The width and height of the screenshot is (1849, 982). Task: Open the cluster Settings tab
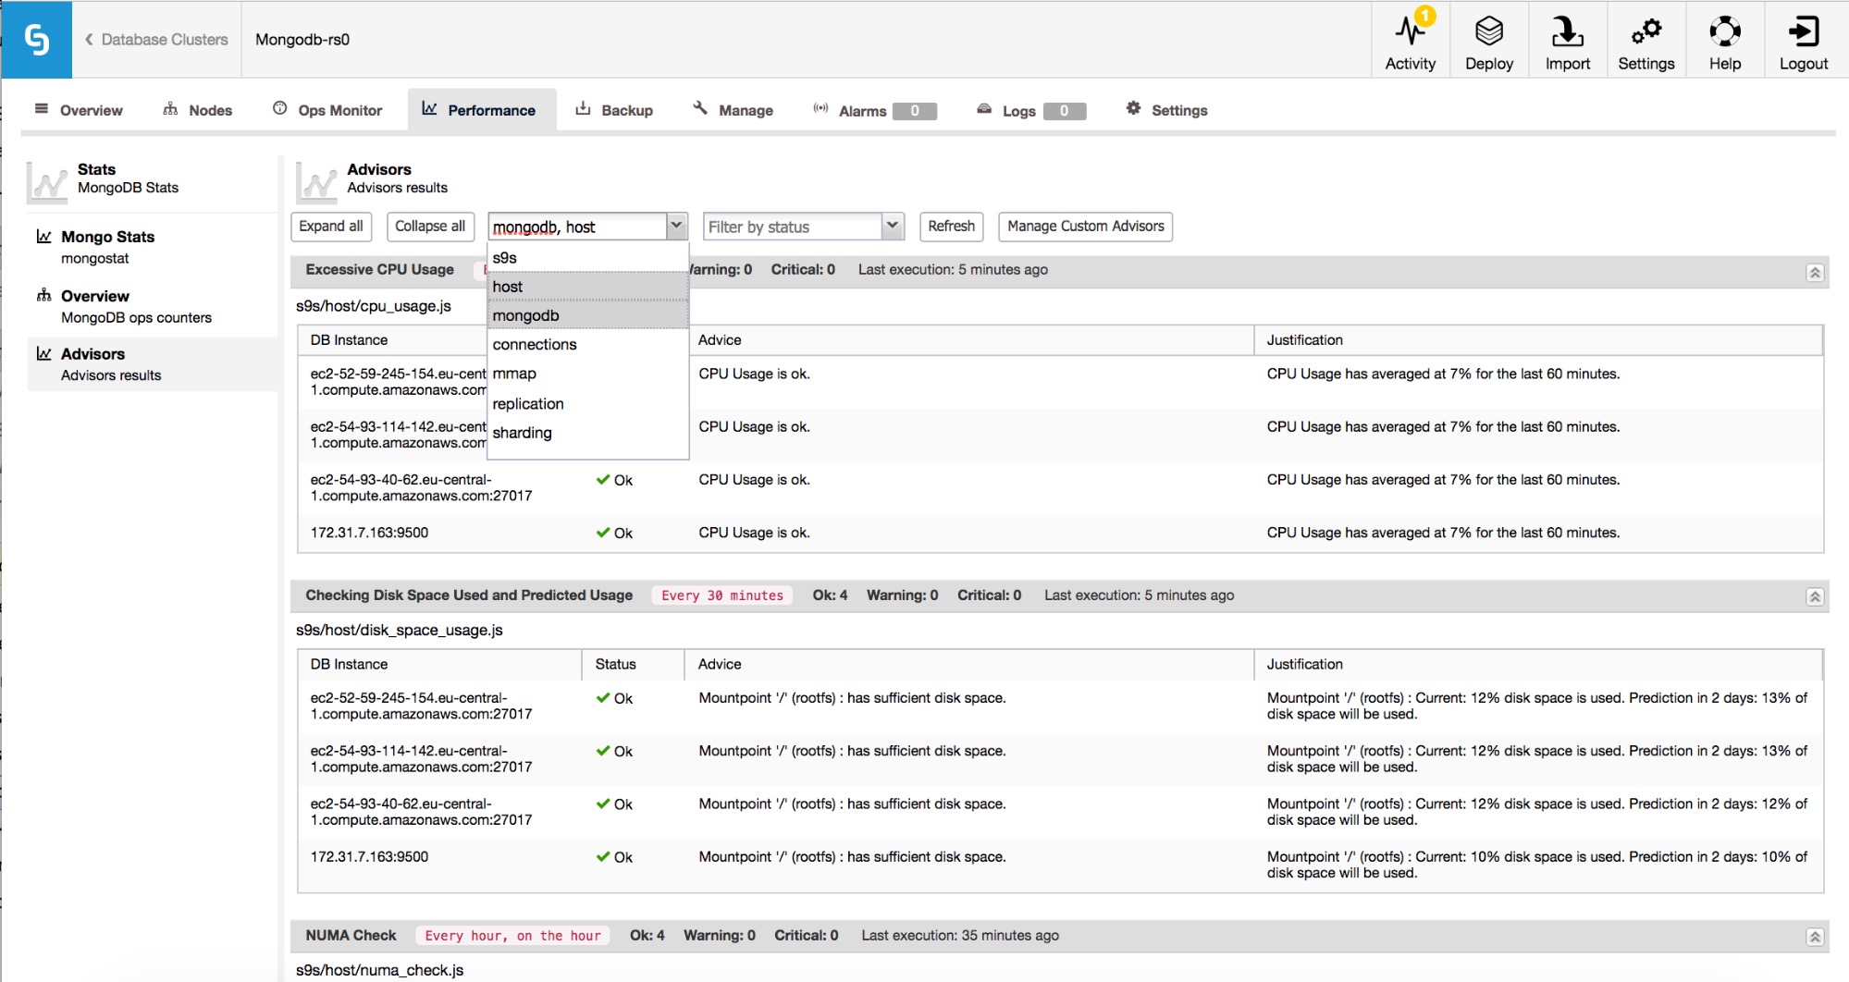pos(1167,110)
